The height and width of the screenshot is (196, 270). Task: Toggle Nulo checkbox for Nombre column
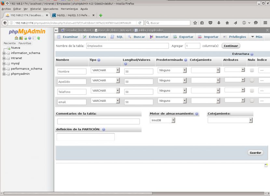252,70
